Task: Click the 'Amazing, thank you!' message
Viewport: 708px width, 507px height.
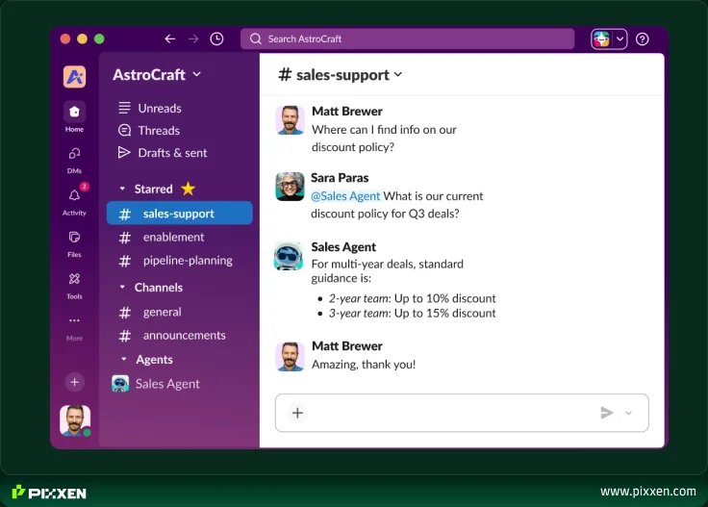Action: [364, 365]
